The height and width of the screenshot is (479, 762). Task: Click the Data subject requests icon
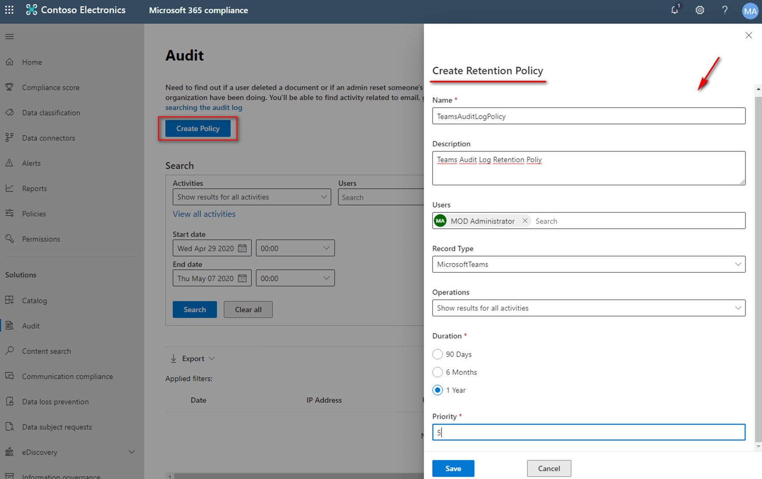(x=10, y=426)
